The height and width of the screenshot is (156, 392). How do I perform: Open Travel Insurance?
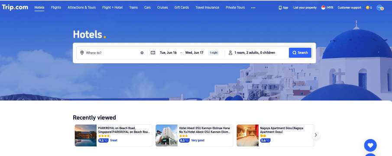click(207, 7)
